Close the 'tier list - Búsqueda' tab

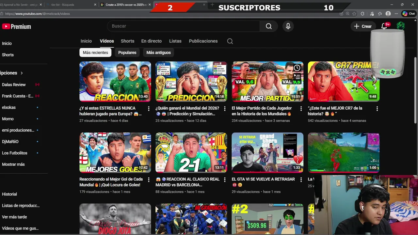[95, 5]
